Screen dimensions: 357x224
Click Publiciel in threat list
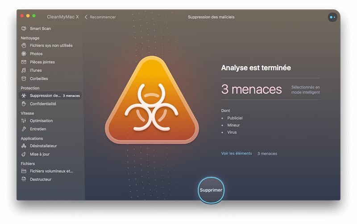click(235, 118)
